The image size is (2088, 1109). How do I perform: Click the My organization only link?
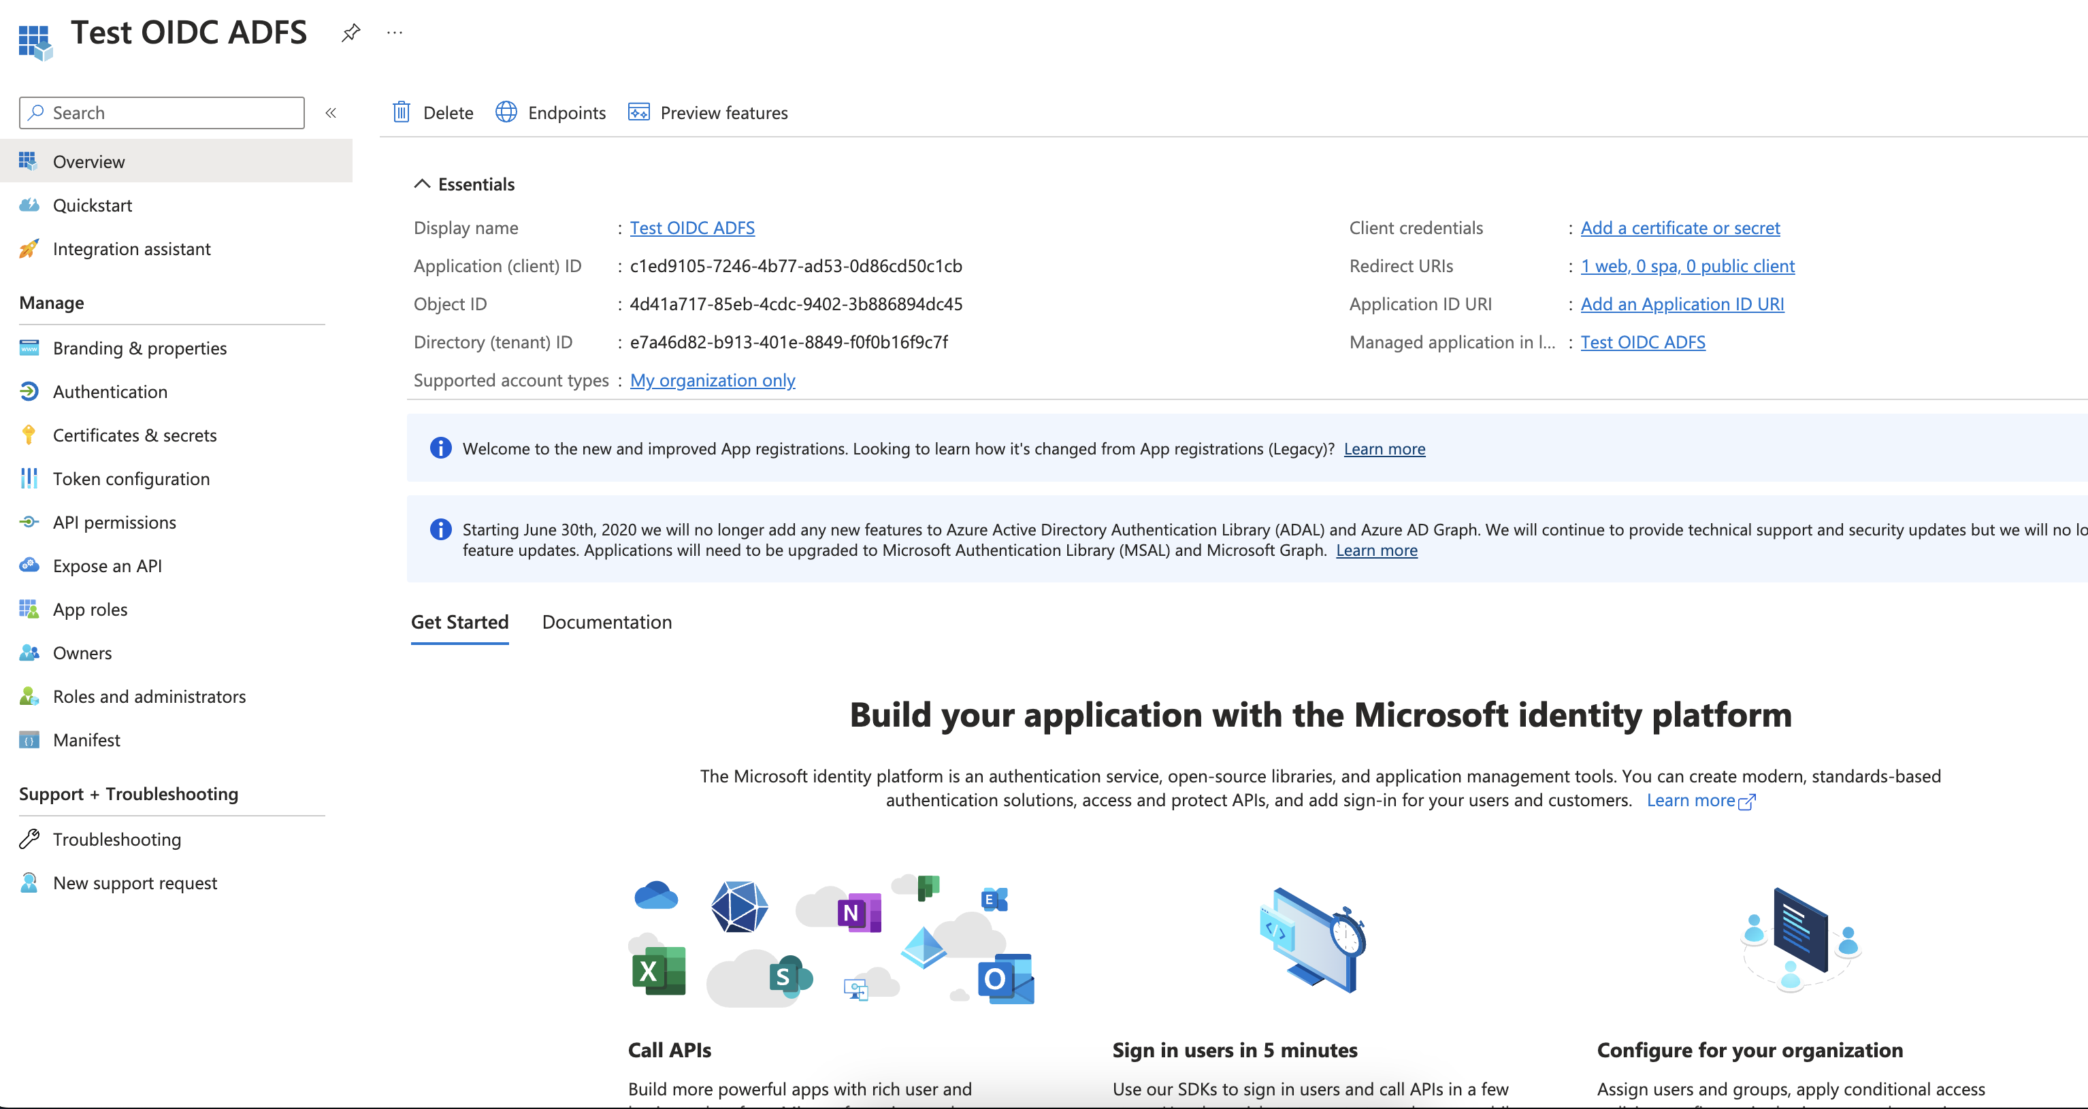[712, 380]
